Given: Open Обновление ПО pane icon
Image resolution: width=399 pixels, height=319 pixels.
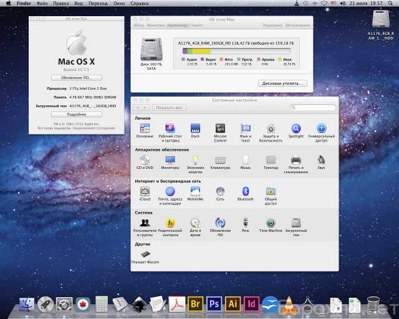Looking at the screenshot, I should click(220, 227).
